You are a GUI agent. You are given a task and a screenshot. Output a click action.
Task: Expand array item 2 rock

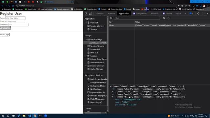click(x=112, y=94)
